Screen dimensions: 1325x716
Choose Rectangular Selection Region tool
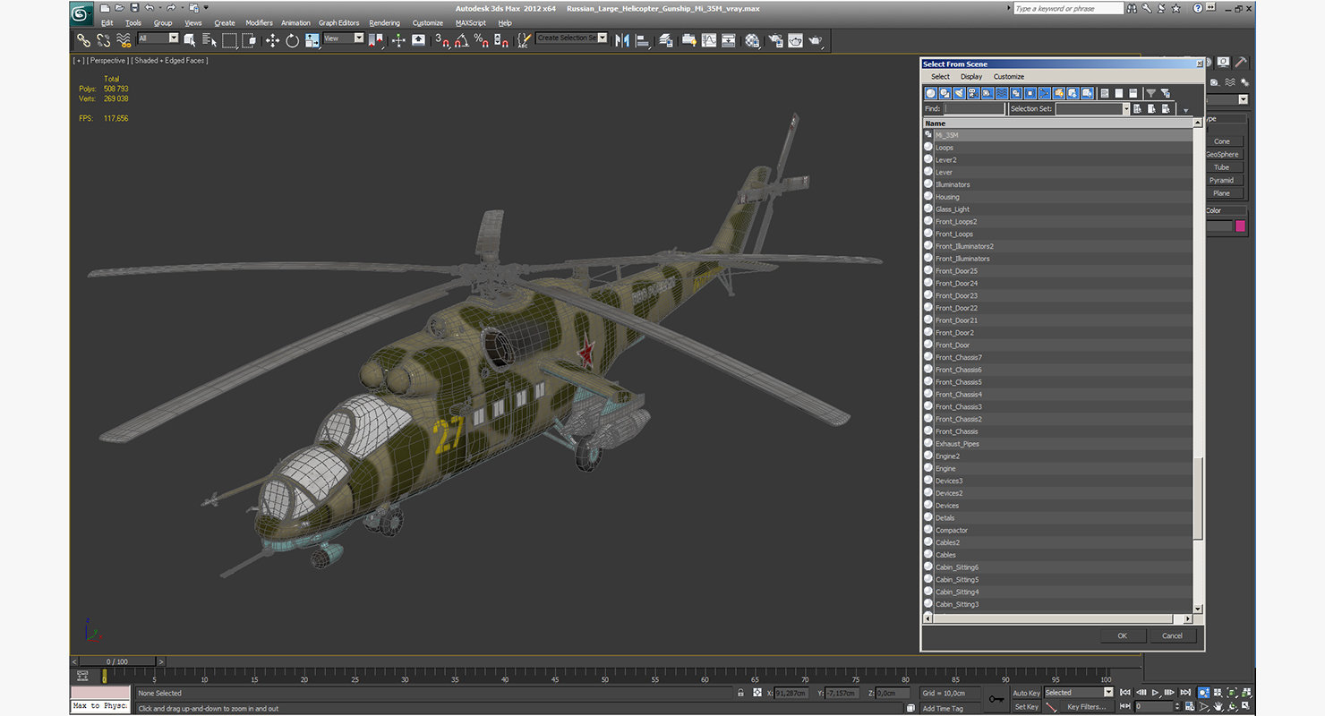(229, 40)
